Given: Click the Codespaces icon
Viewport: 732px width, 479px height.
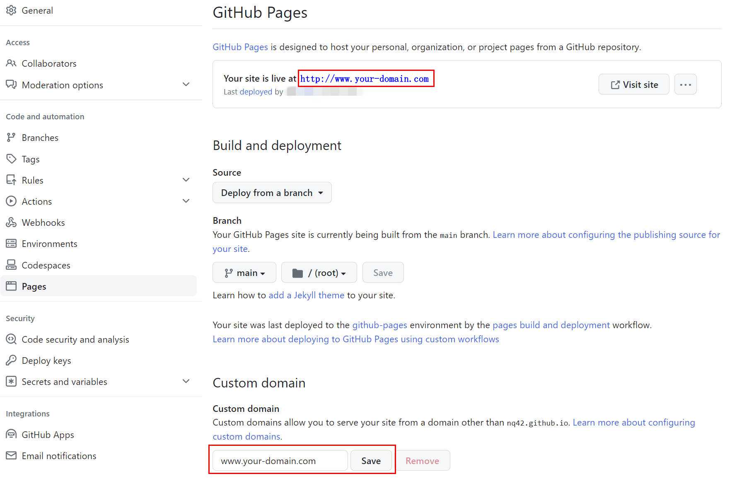Looking at the screenshot, I should (x=11, y=265).
